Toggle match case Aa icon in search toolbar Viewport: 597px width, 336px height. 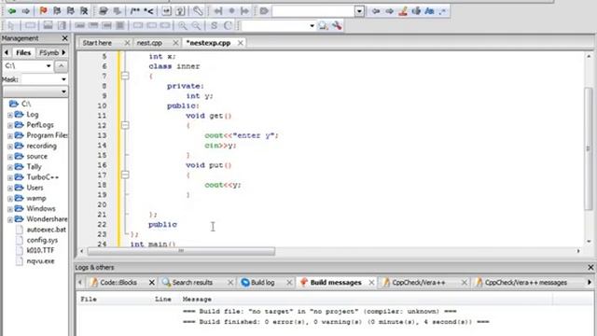click(x=429, y=11)
